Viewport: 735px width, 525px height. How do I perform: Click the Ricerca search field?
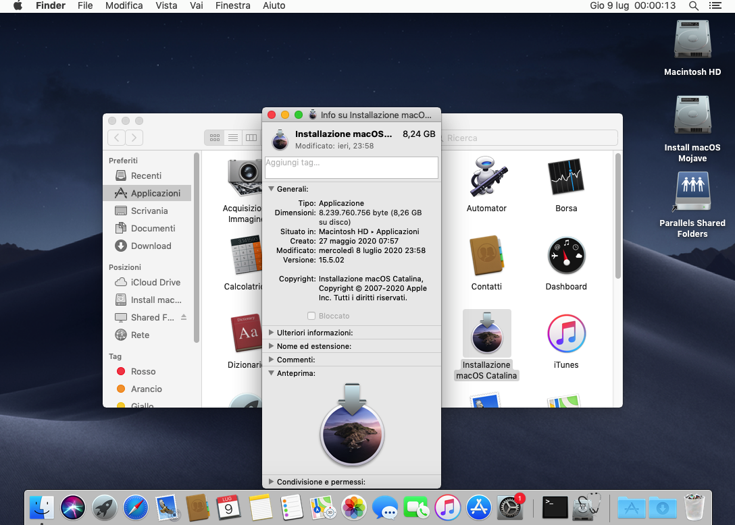click(530, 138)
